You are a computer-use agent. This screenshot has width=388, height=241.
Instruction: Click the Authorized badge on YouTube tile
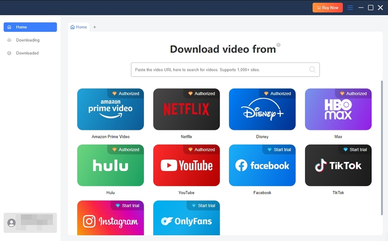click(202, 149)
